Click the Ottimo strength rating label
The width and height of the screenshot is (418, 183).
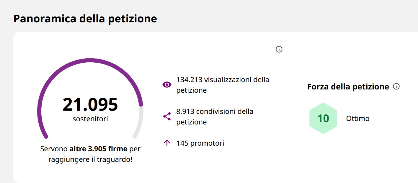click(x=358, y=119)
